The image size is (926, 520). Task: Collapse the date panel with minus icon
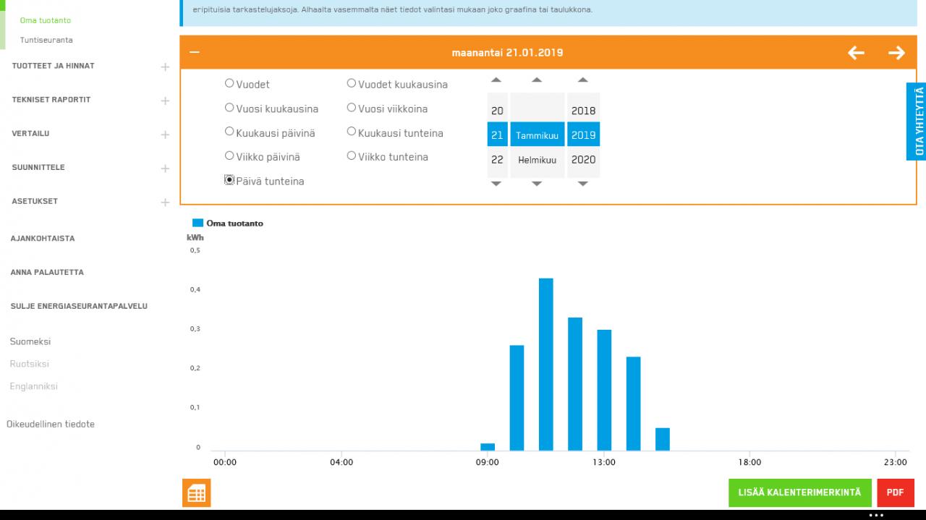[x=194, y=52]
